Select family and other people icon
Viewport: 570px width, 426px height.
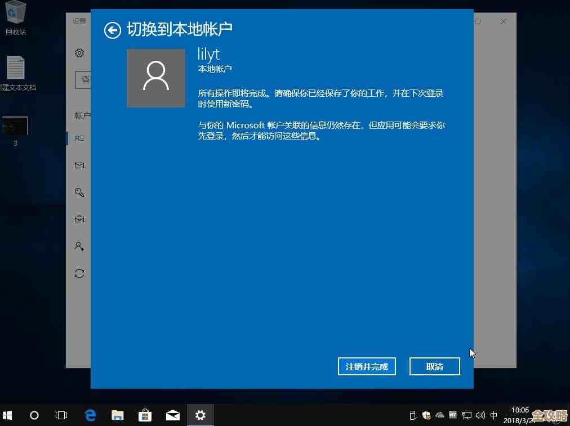click(x=79, y=246)
